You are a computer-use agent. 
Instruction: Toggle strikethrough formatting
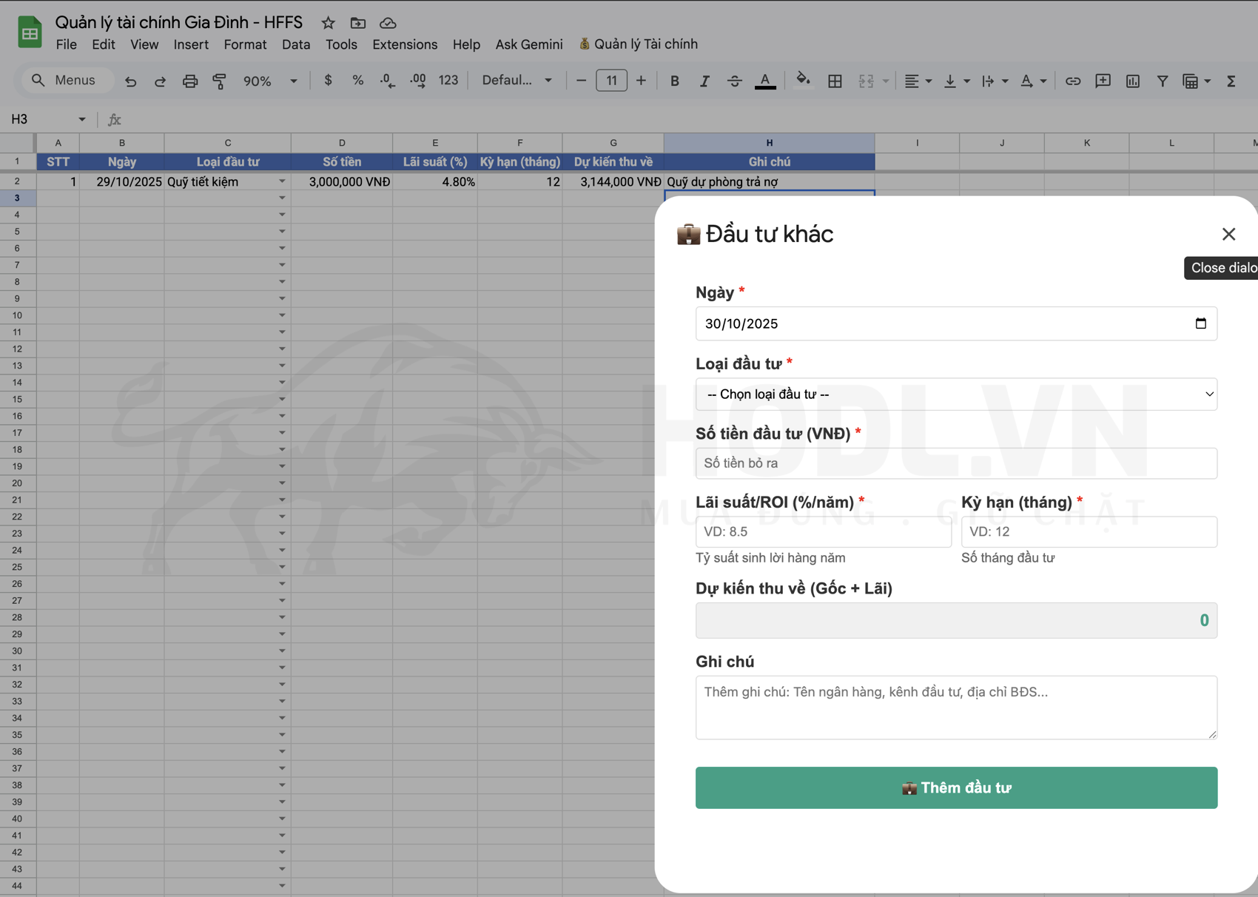[735, 81]
